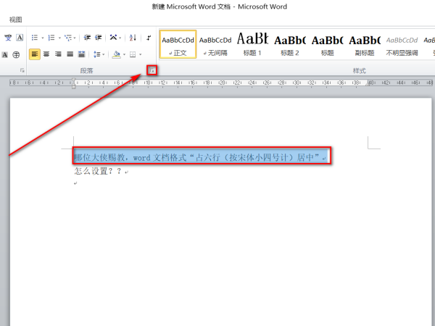Click the right indent marker on ruler
Image resolution: width=435 pixels, height=326 pixels.
pos(368,83)
